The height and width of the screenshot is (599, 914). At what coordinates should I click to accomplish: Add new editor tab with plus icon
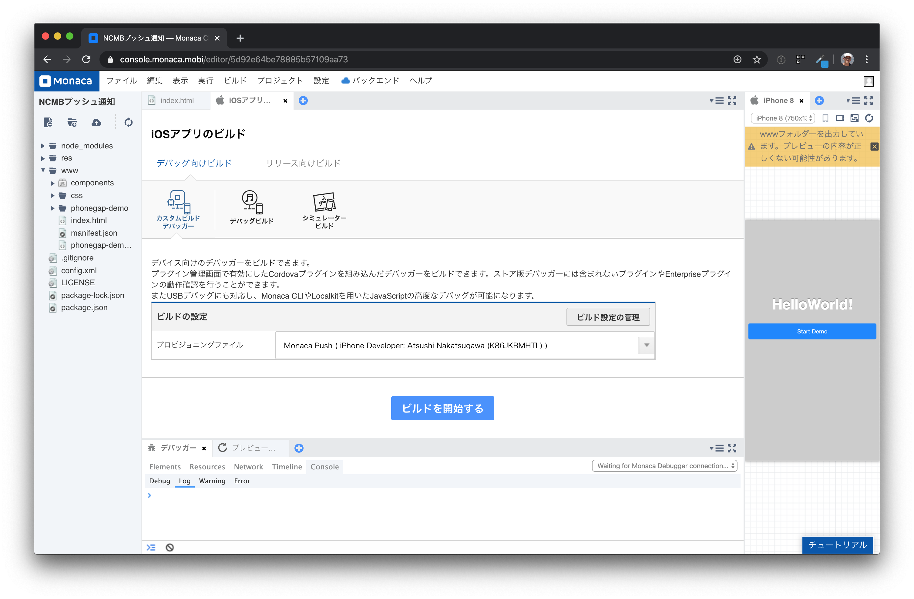pos(303,101)
